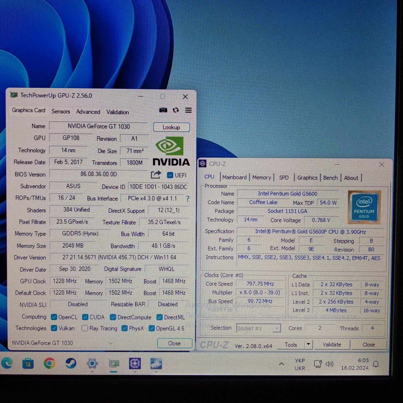Click the Memory Type GDDR5 (Hynix) value
The image size is (403, 403).
(80, 234)
